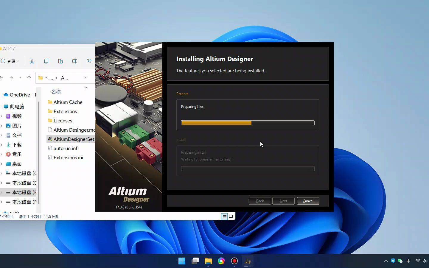This screenshot has width=429, height=268.
Task: Open File Explorer from the taskbar
Action: [x=208, y=261]
